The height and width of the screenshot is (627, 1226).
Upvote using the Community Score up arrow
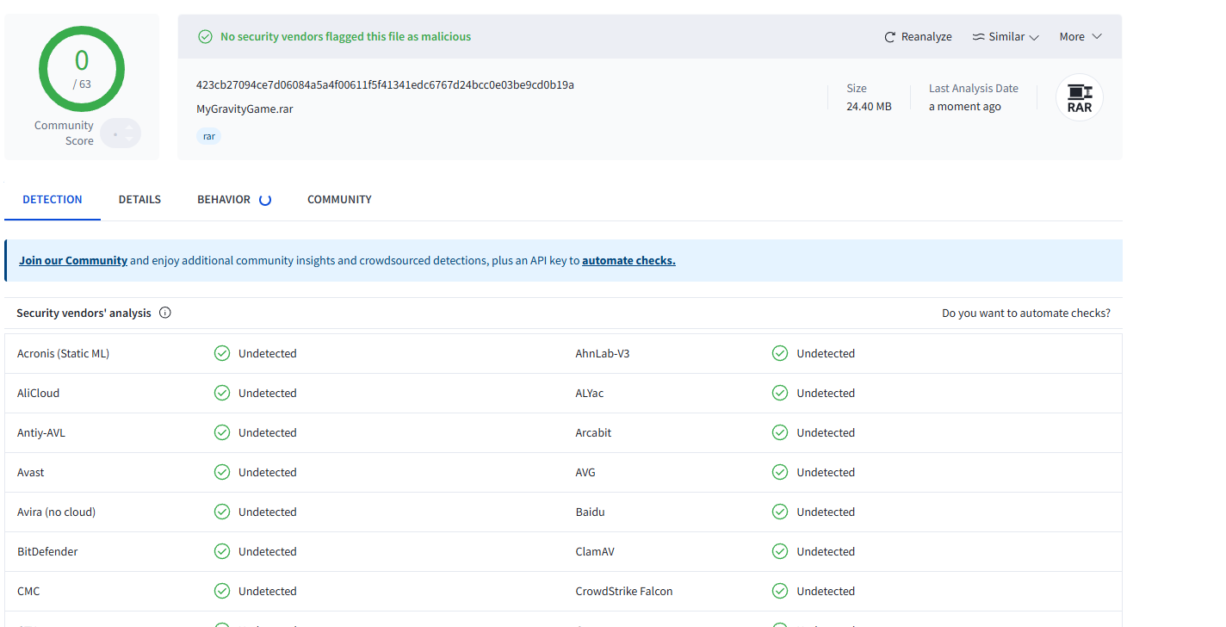pyautogui.click(x=130, y=127)
